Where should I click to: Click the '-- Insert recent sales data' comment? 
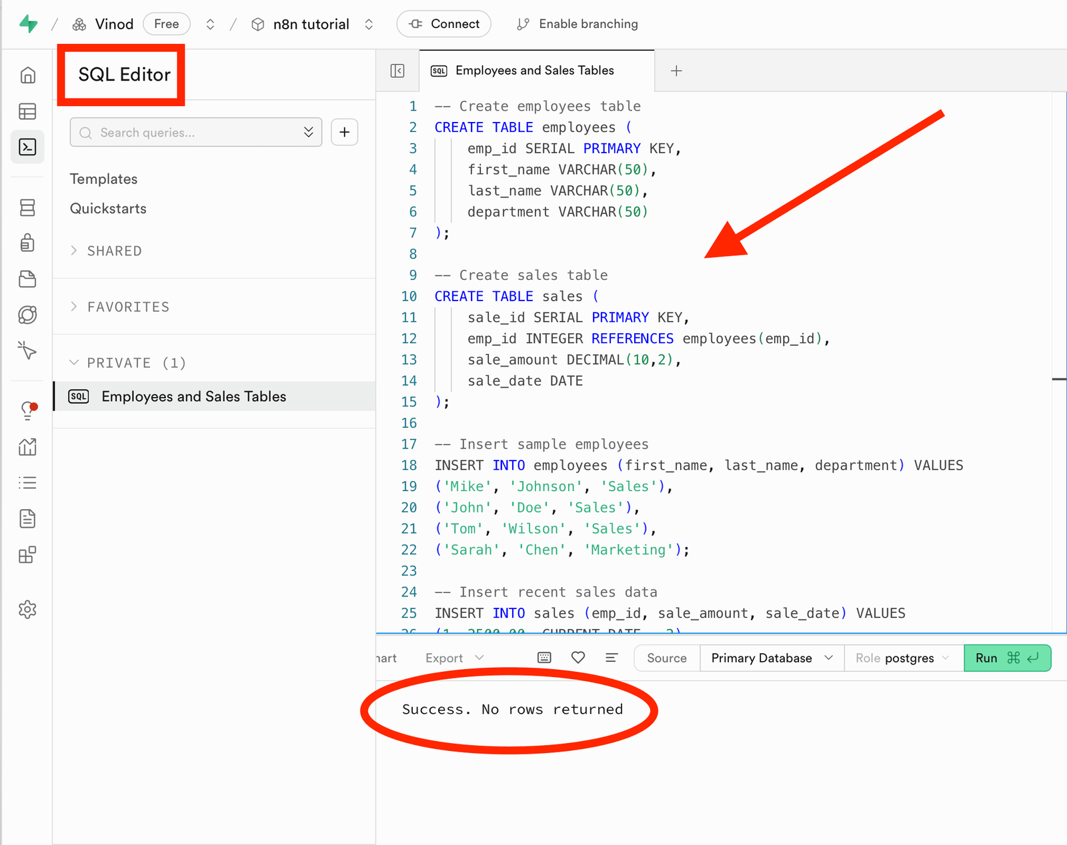546,592
